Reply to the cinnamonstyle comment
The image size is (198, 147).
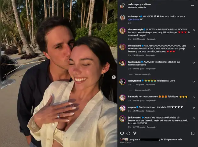click(151, 39)
